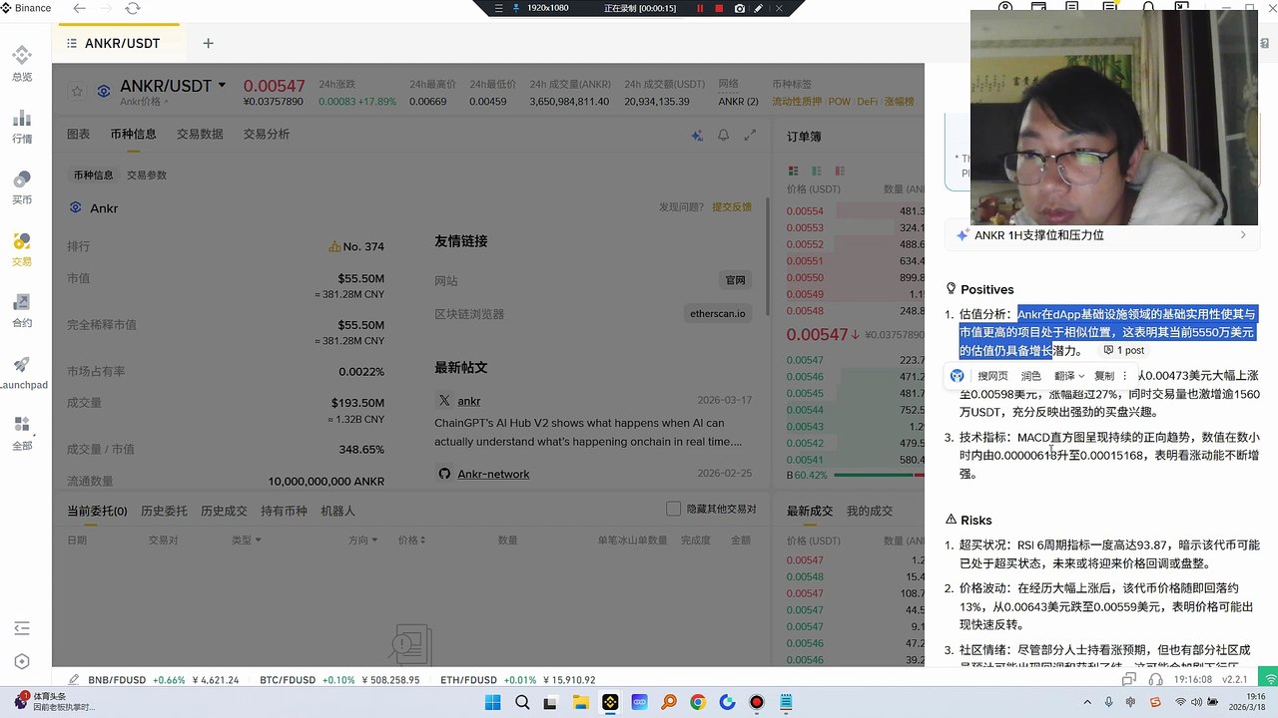Open the 官网 official website link
The height and width of the screenshot is (718, 1278).
click(735, 280)
